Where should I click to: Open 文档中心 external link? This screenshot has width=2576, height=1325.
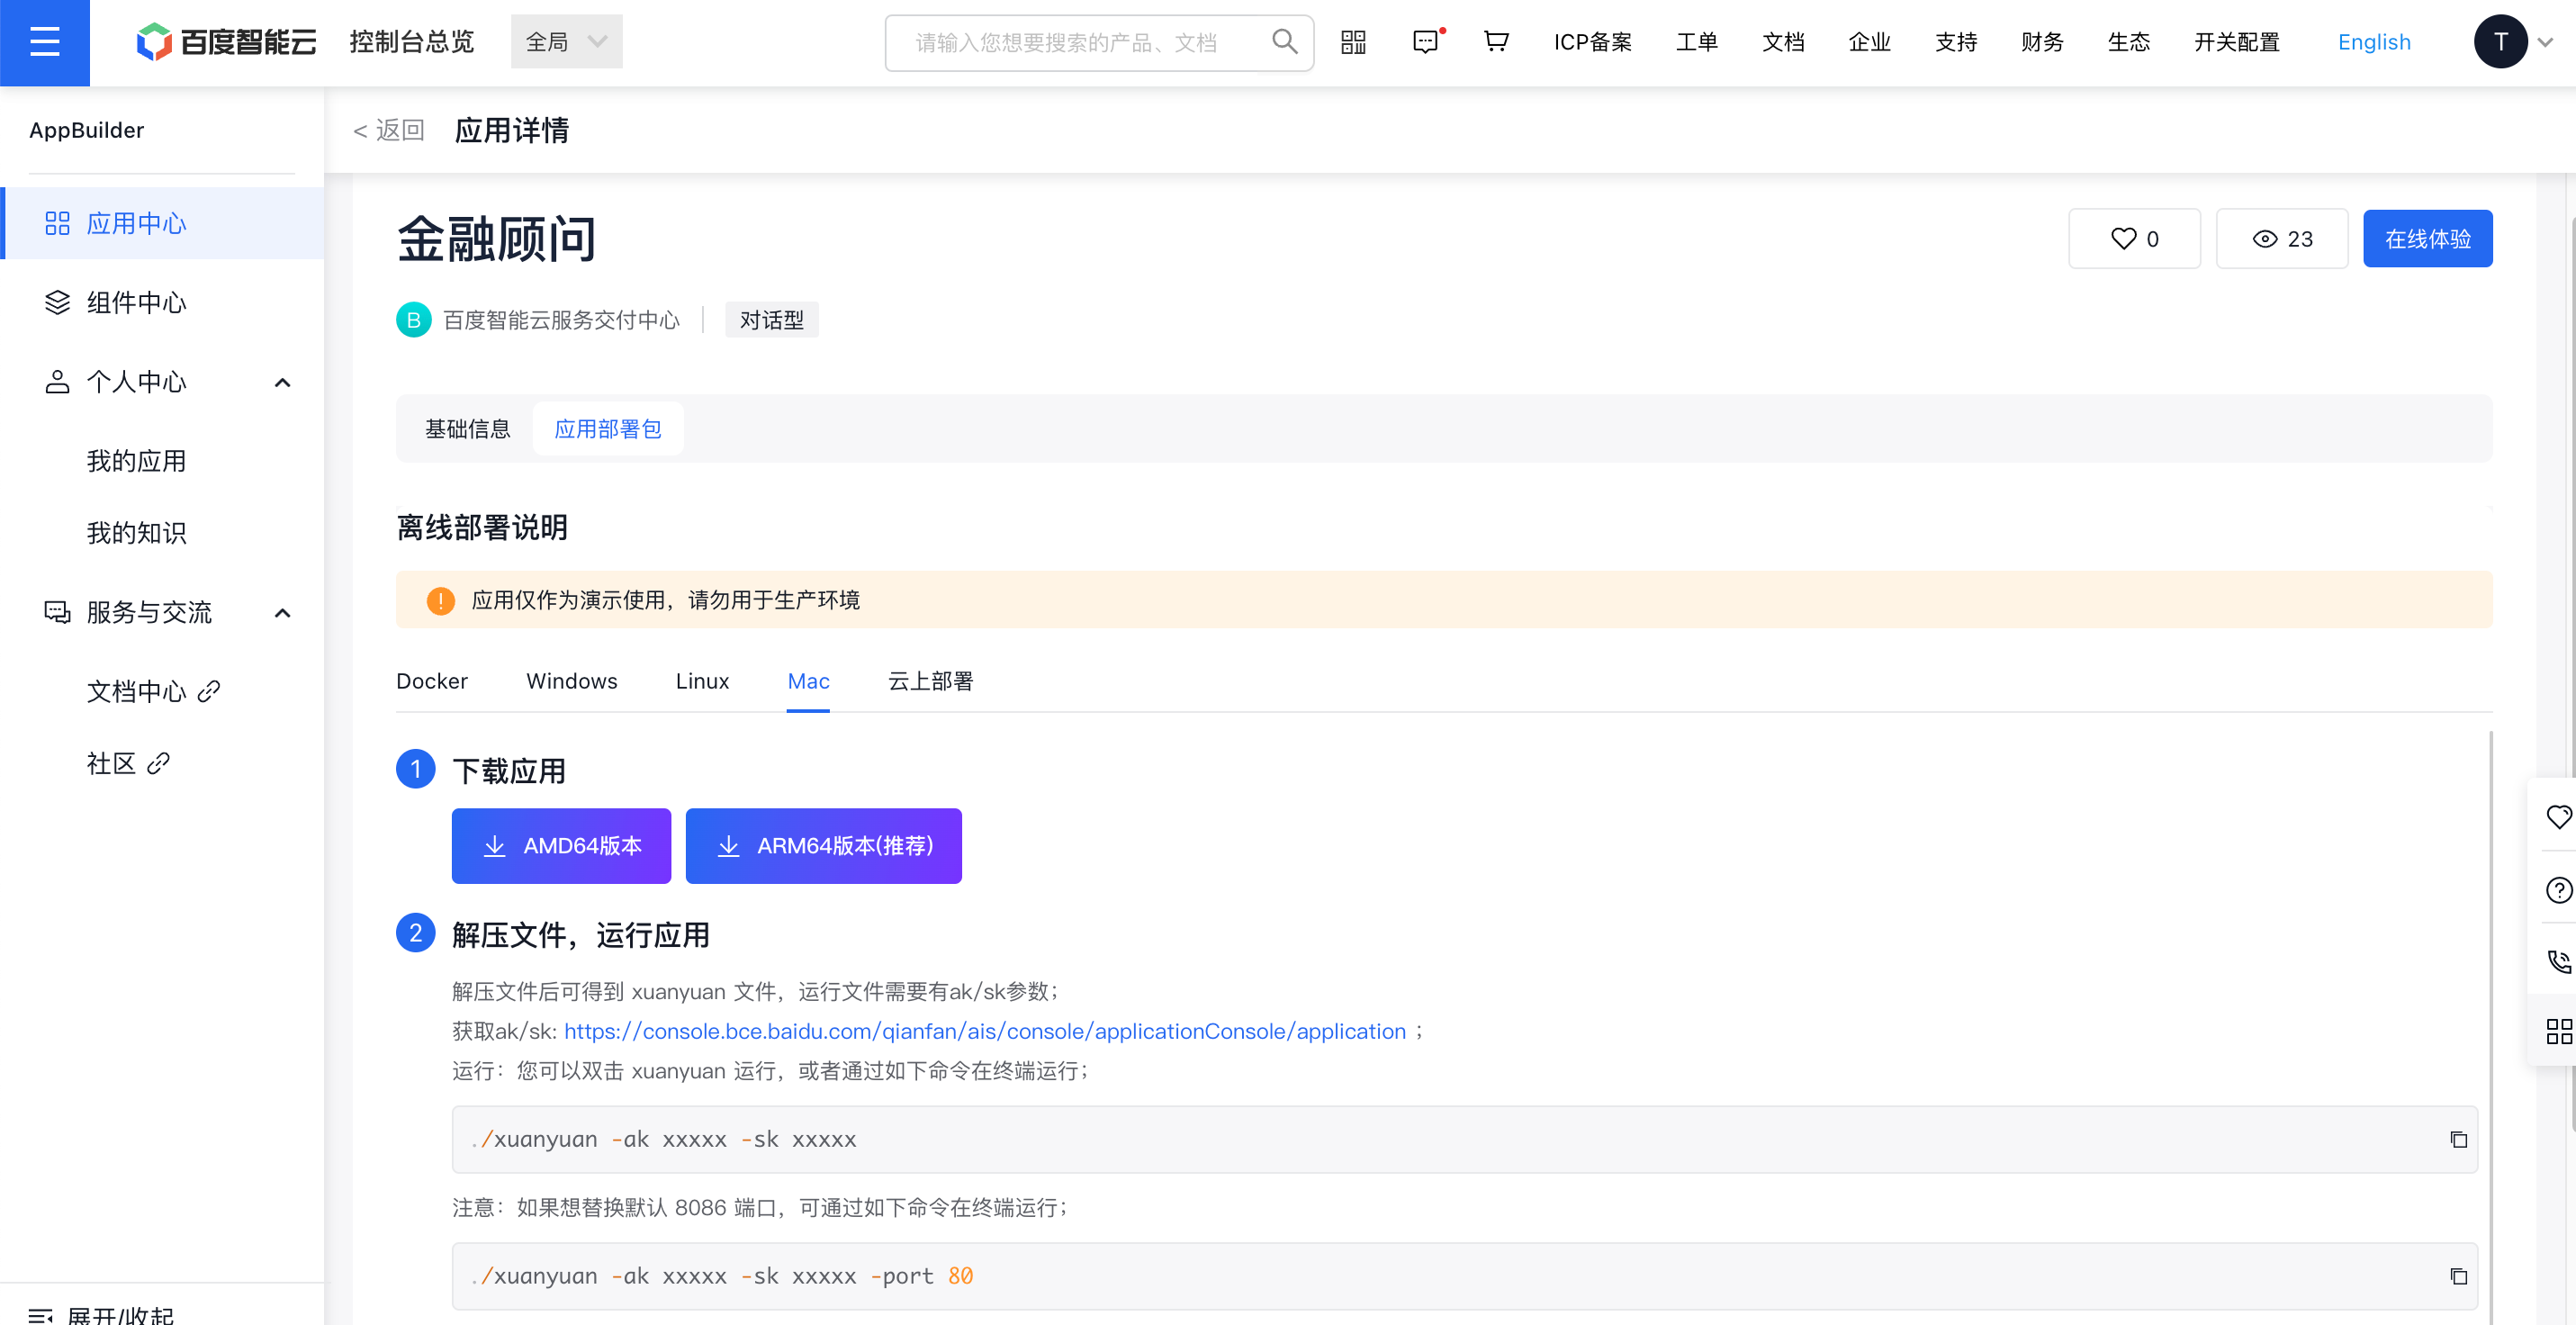[x=153, y=691]
